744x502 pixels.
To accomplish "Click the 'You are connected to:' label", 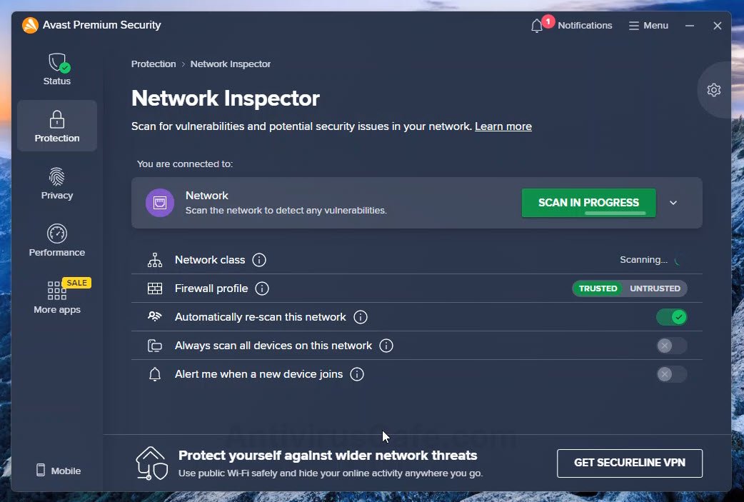I will [185, 164].
